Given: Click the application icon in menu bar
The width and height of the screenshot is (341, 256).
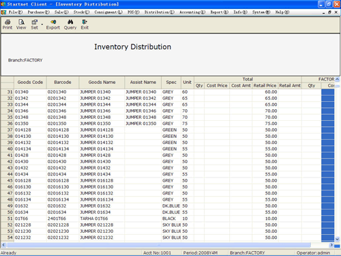Looking at the screenshot, I should pos(3,12).
